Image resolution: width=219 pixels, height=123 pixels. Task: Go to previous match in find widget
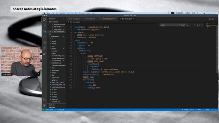click(195, 25)
